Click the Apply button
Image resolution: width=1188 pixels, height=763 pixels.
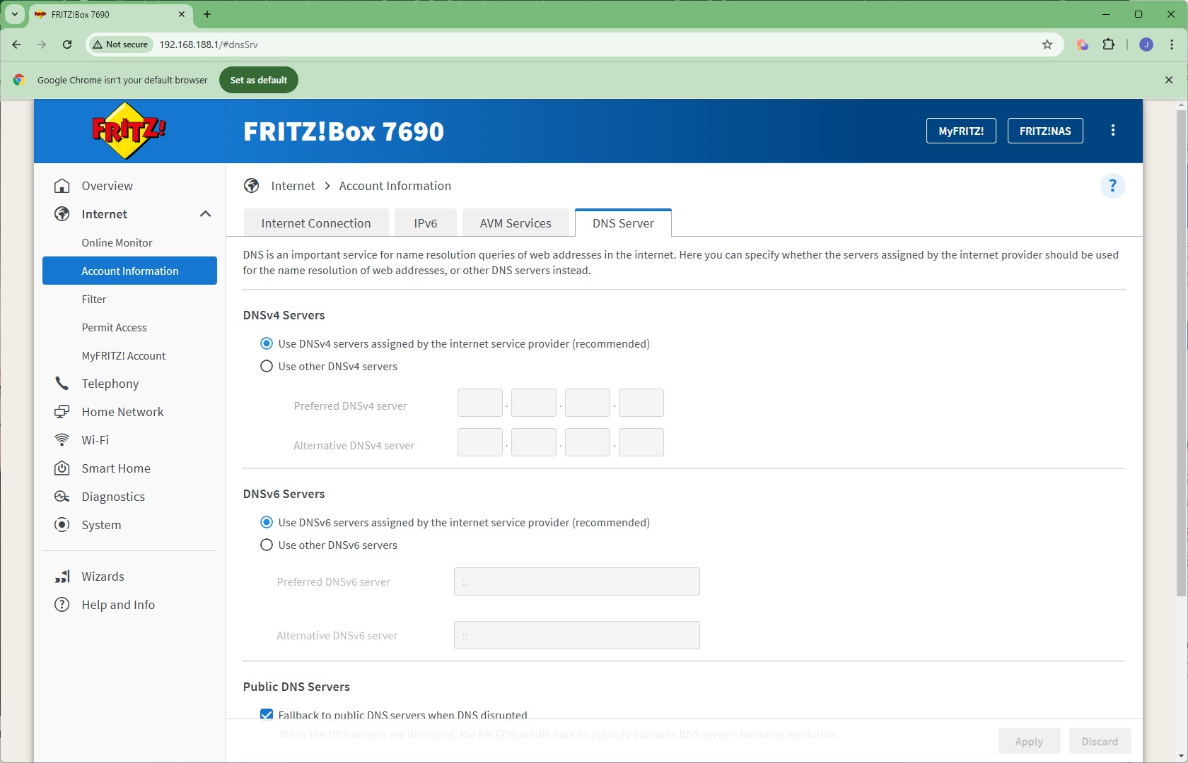point(1029,741)
